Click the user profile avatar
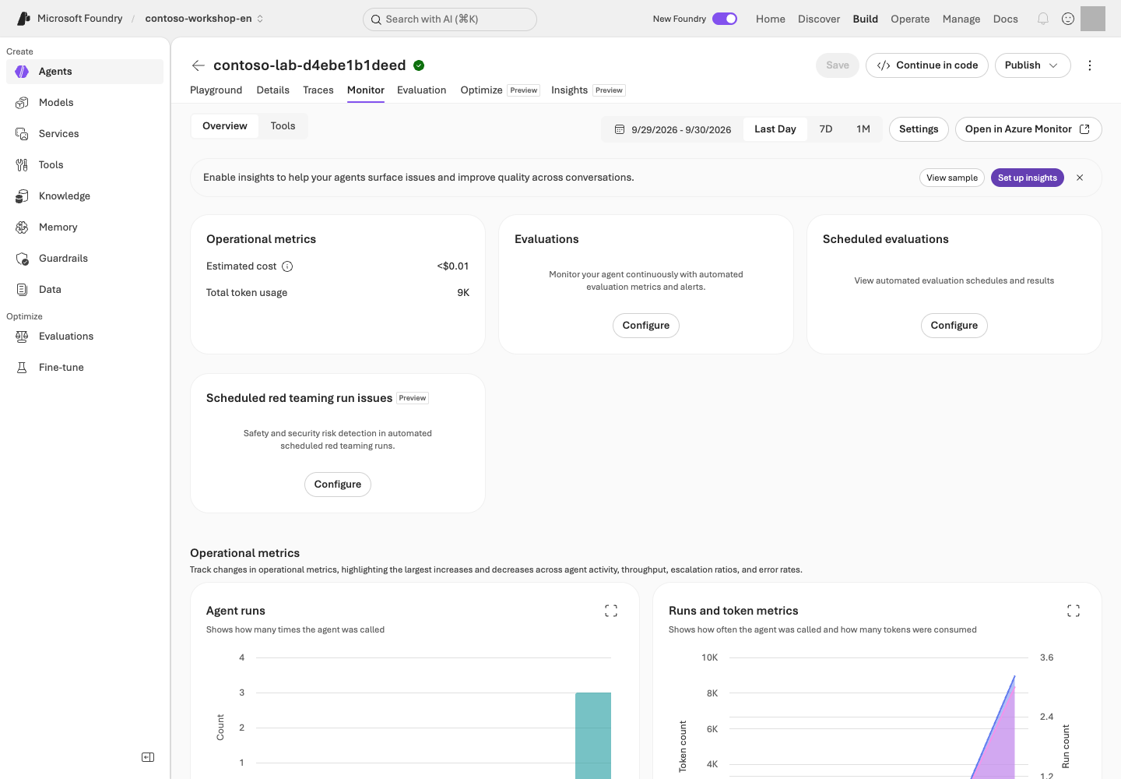The width and height of the screenshot is (1121, 779). pyautogui.click(x=1093, y=19)
